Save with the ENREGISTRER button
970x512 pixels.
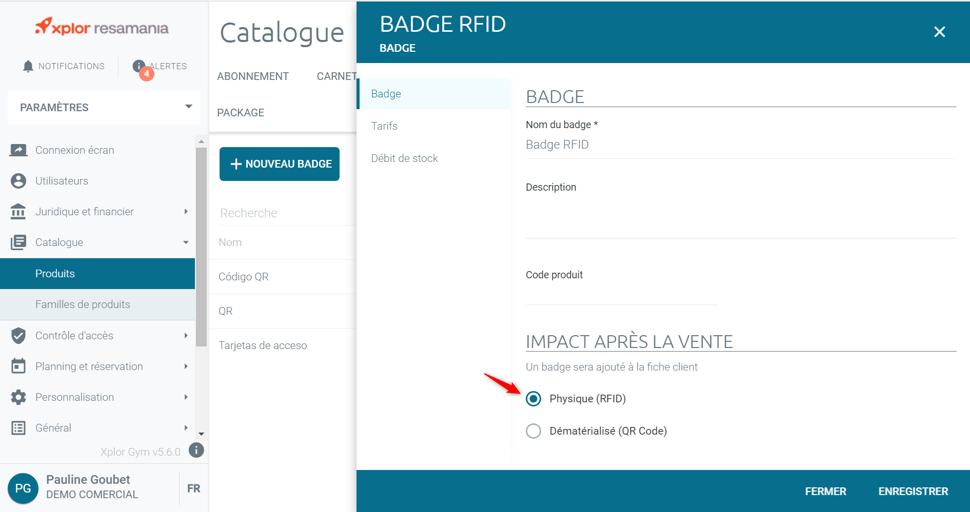(913, 491)
